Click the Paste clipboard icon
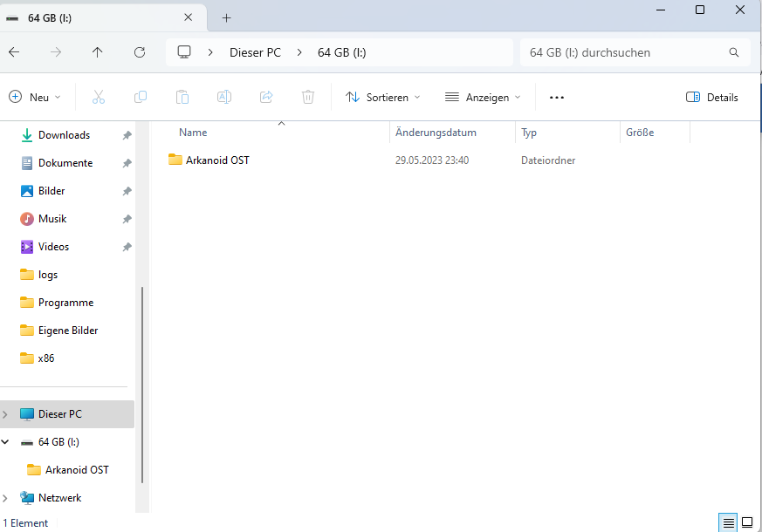 click(x=182, y=97)
